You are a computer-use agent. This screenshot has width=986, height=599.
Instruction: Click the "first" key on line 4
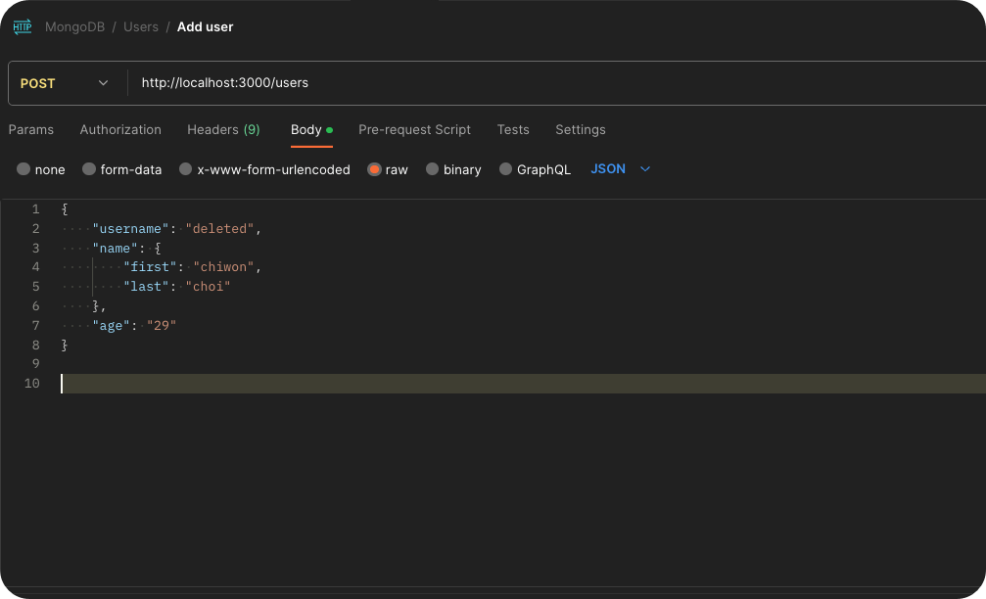click(150, 267)
